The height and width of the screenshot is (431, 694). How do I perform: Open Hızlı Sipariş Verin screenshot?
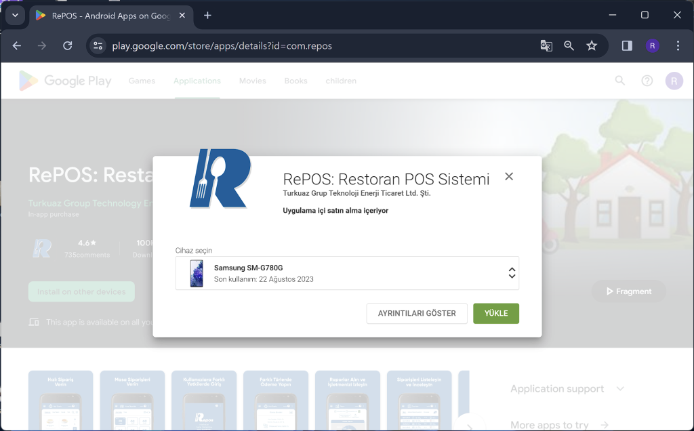60,401
